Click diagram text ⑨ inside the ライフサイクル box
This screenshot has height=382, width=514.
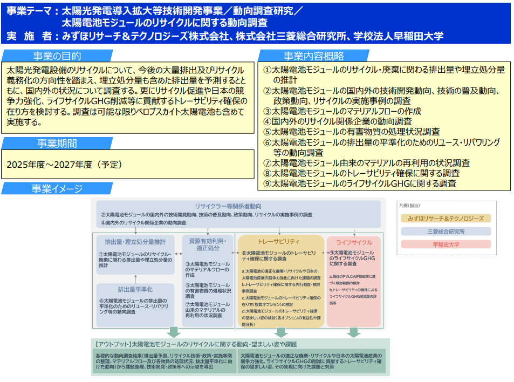[352, 258]
